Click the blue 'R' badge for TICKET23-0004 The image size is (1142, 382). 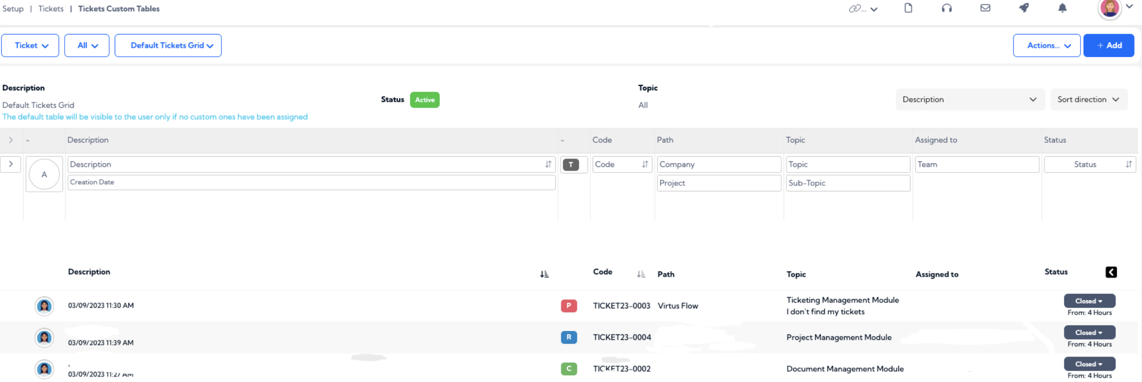click(x=569, y=337)
